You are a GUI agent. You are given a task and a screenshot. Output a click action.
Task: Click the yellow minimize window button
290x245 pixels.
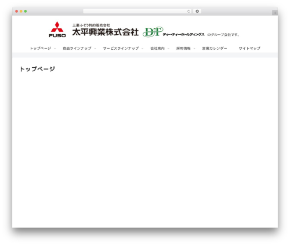21,11
